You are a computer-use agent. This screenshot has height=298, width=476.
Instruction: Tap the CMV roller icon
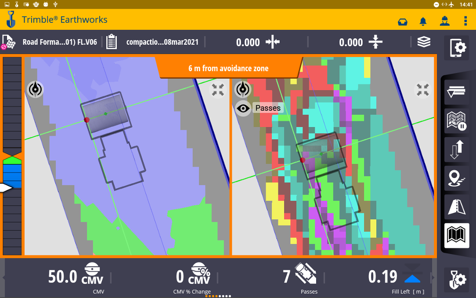click(92, 273)
